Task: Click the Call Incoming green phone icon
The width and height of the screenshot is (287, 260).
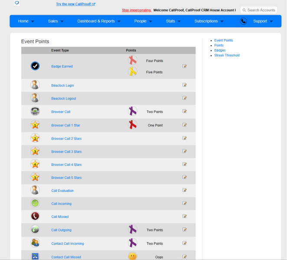Action: (35, 203)
